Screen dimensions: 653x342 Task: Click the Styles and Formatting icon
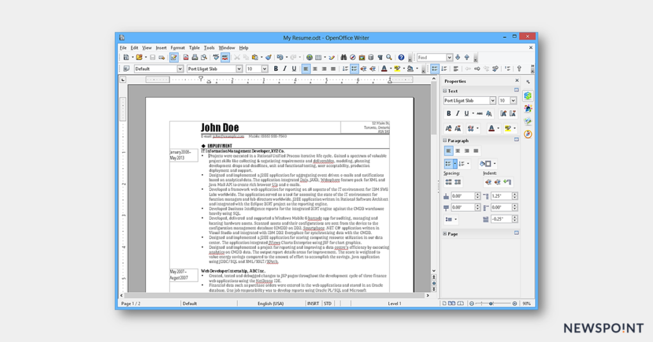click(x=126, y=69)
